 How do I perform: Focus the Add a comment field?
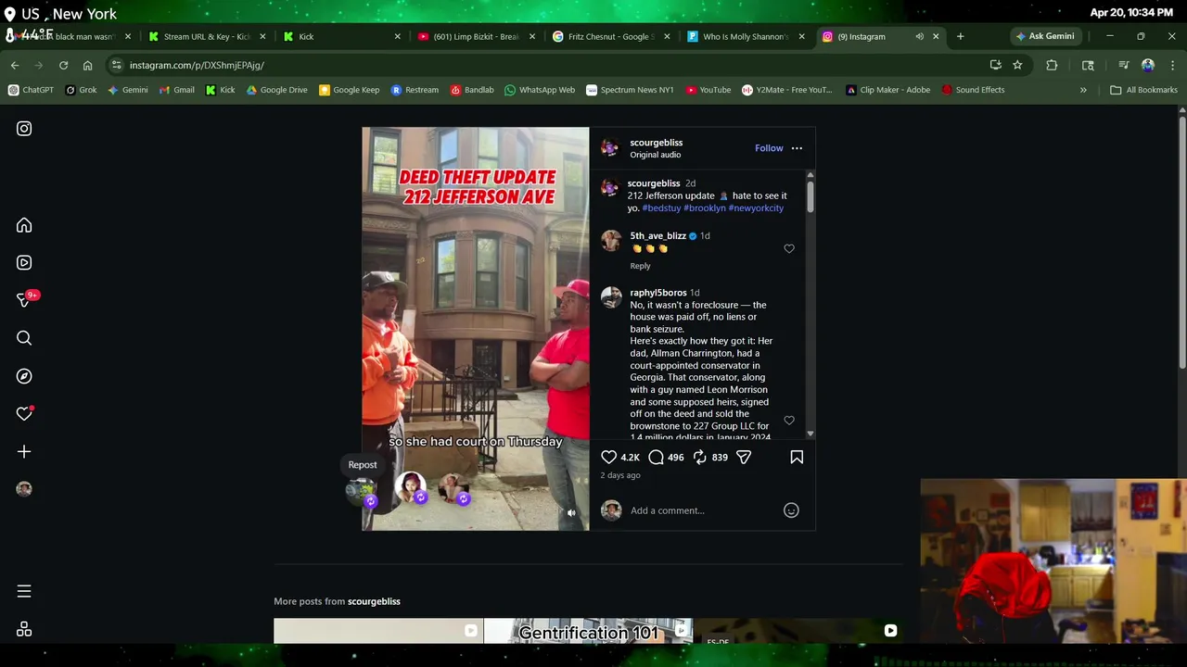(x=703, y=510)
